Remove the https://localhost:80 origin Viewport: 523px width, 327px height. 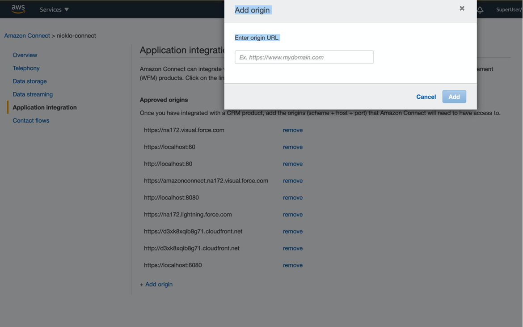(x=293, y=147)
